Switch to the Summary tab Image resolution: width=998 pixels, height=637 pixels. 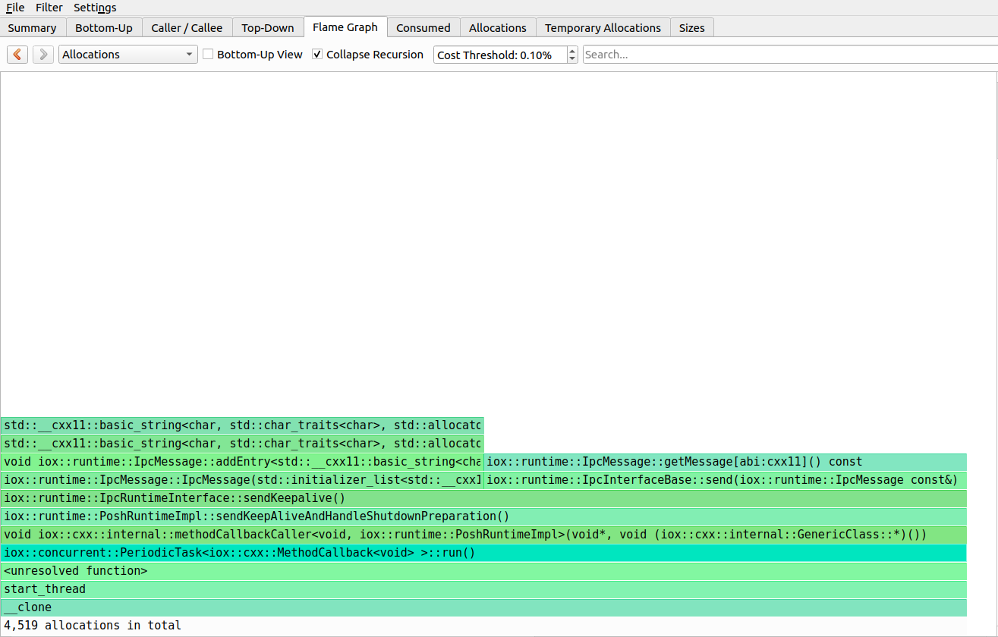tap(32, 27)
